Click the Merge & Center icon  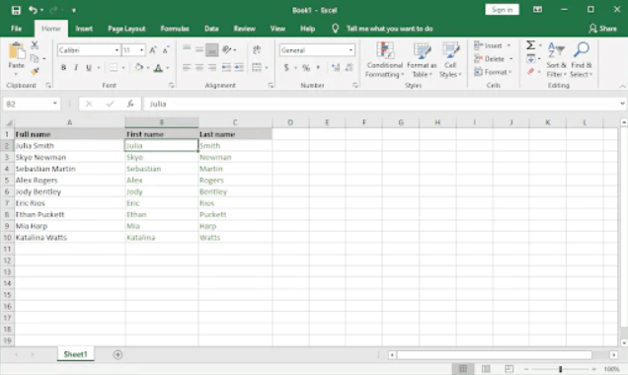257,68
